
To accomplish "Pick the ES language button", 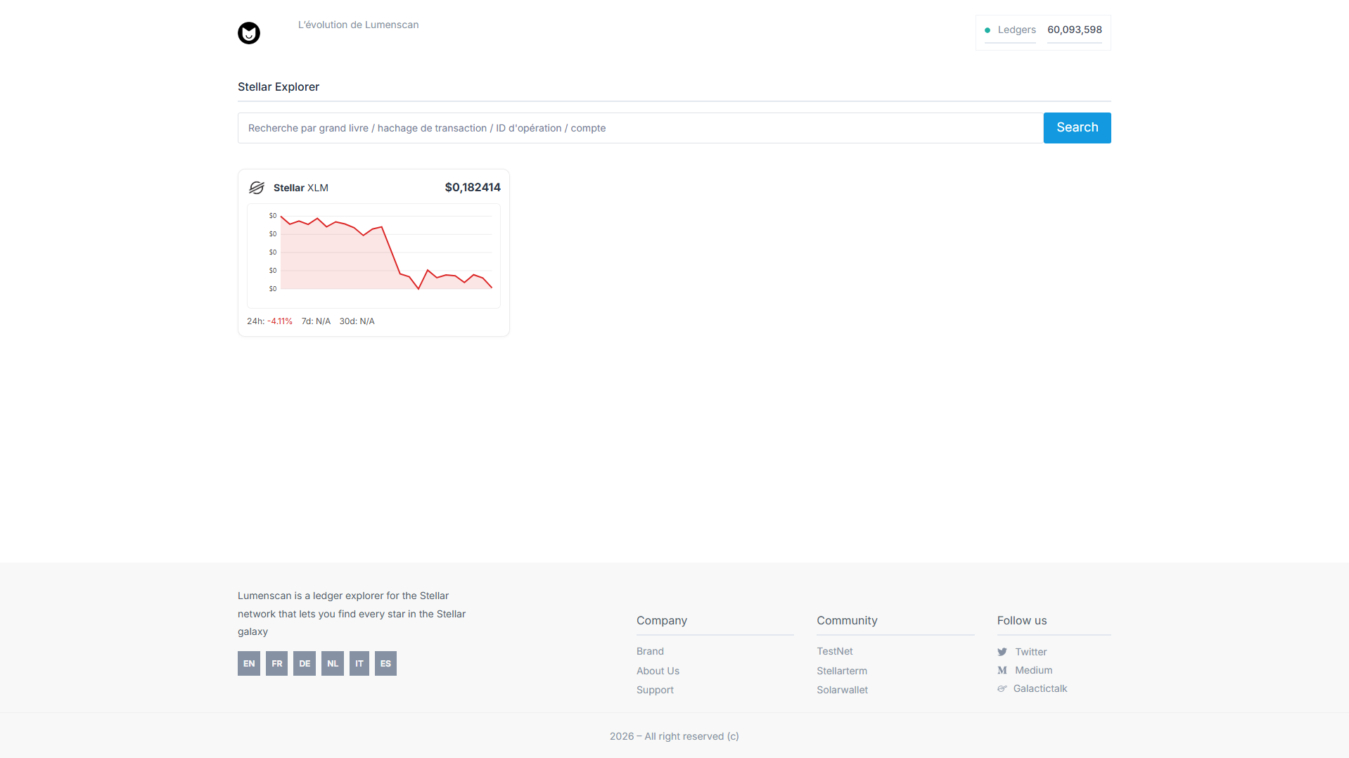I will (x=385, y=663).
